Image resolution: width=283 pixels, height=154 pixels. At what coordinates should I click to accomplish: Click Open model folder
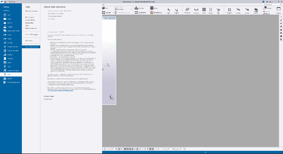11,31
